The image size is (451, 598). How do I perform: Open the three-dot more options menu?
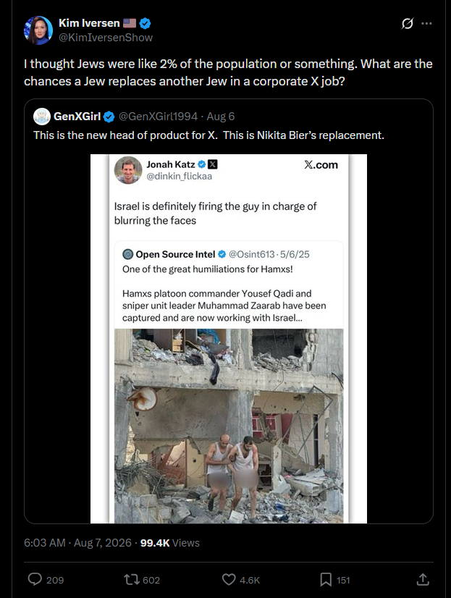[x=426, y=24]
